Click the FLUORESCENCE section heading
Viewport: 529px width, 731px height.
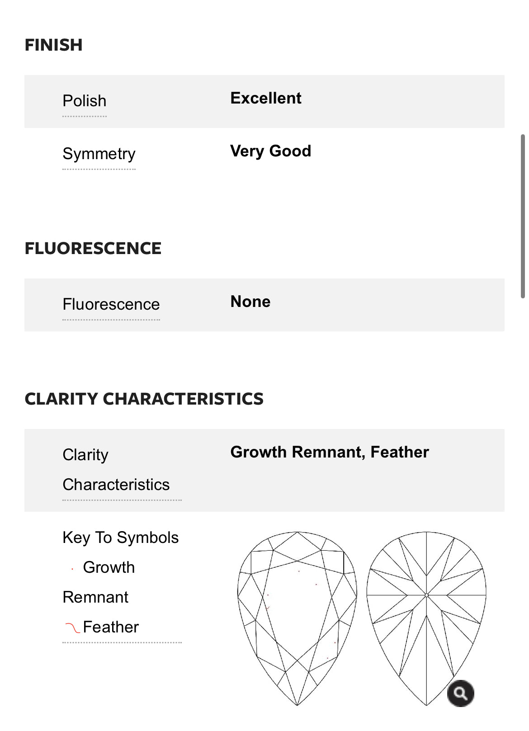[x=93, y=249]
